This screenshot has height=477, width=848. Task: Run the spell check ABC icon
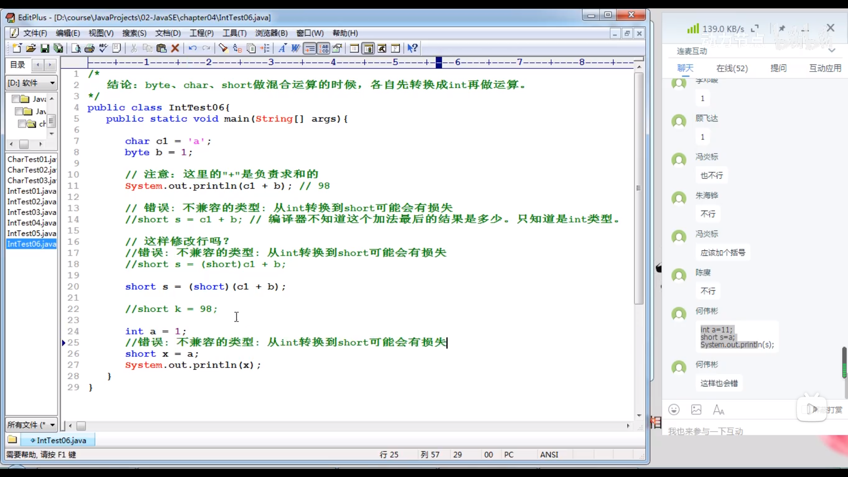(103, 48)
